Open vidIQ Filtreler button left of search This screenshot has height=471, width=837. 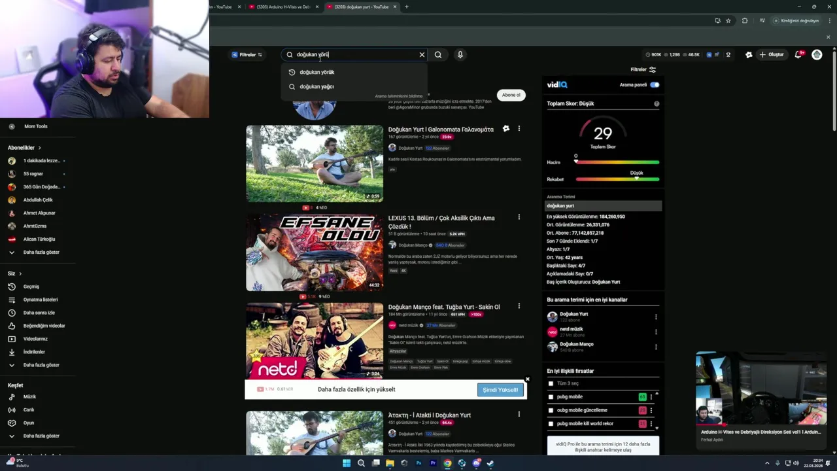(x=247, y=55)
